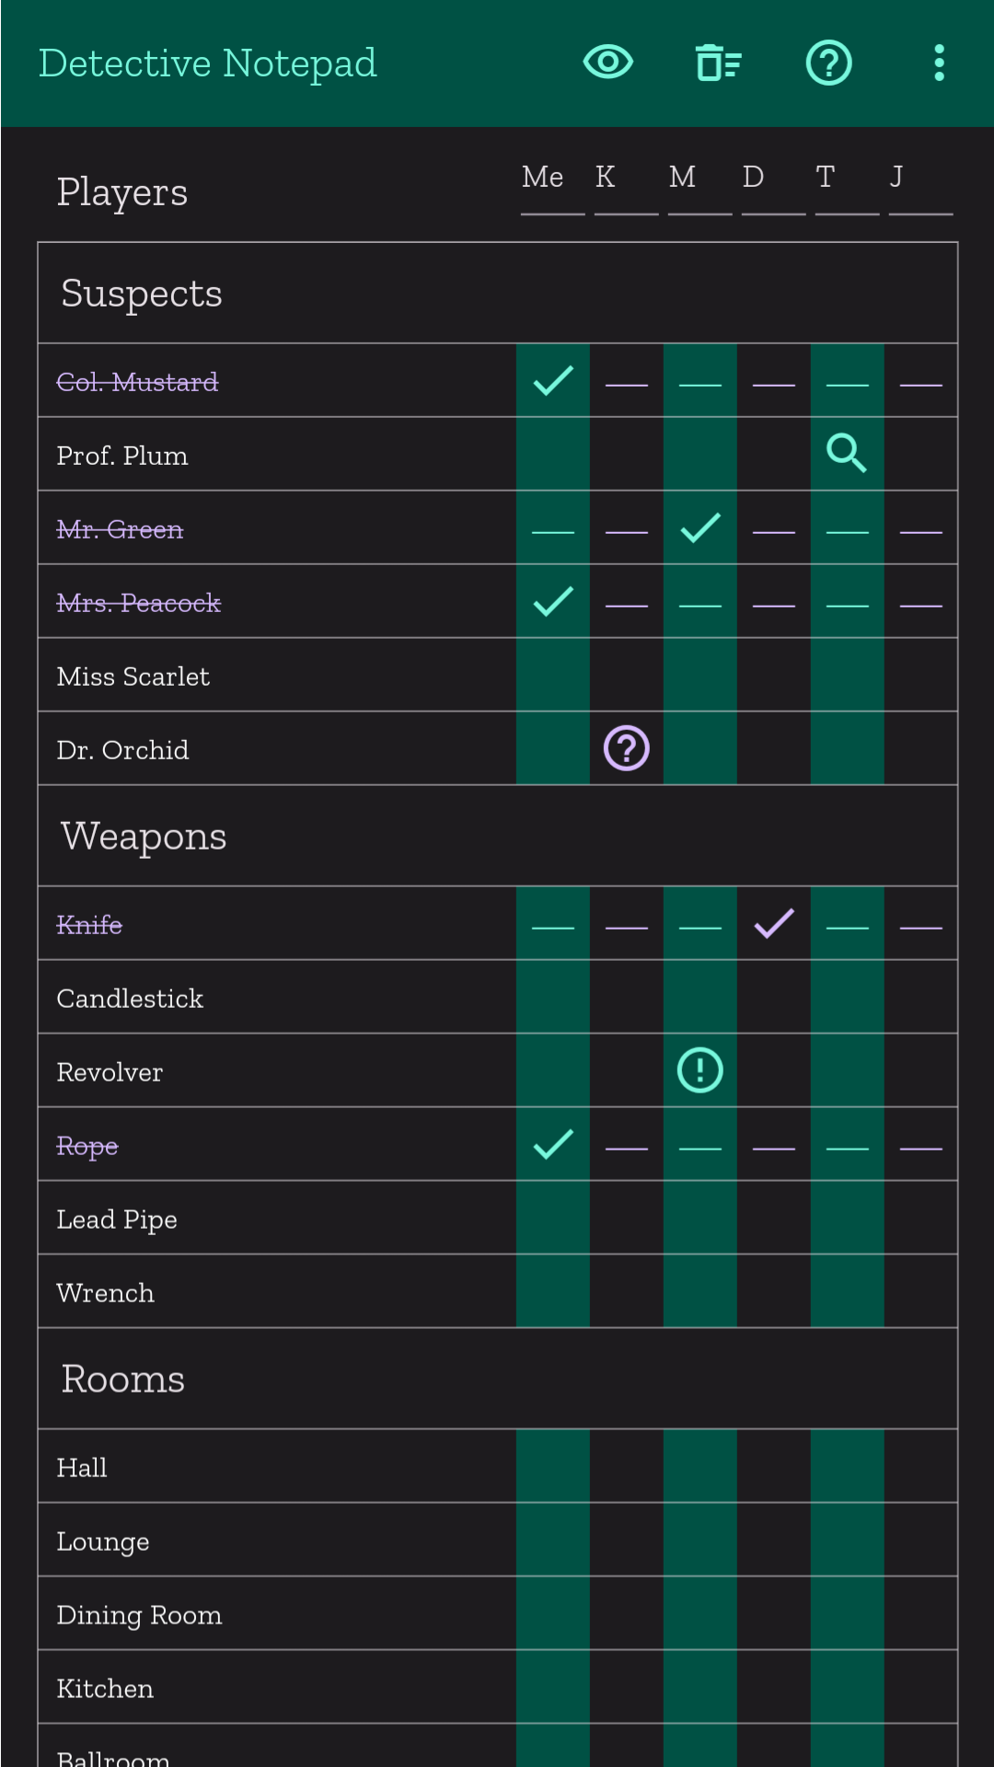Click the Weapons section header

click(144, 837)
